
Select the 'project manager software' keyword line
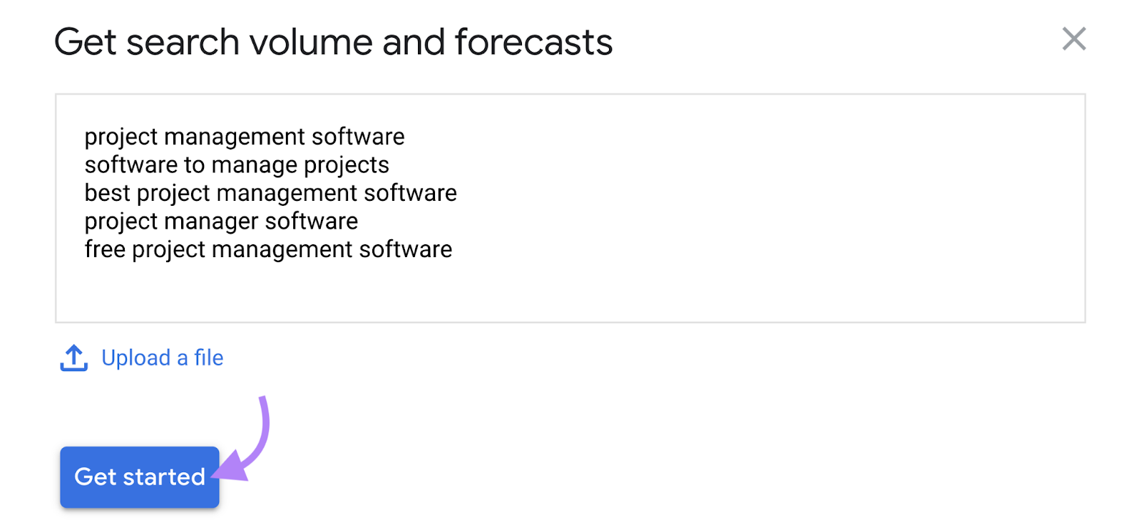click(221, 221)
